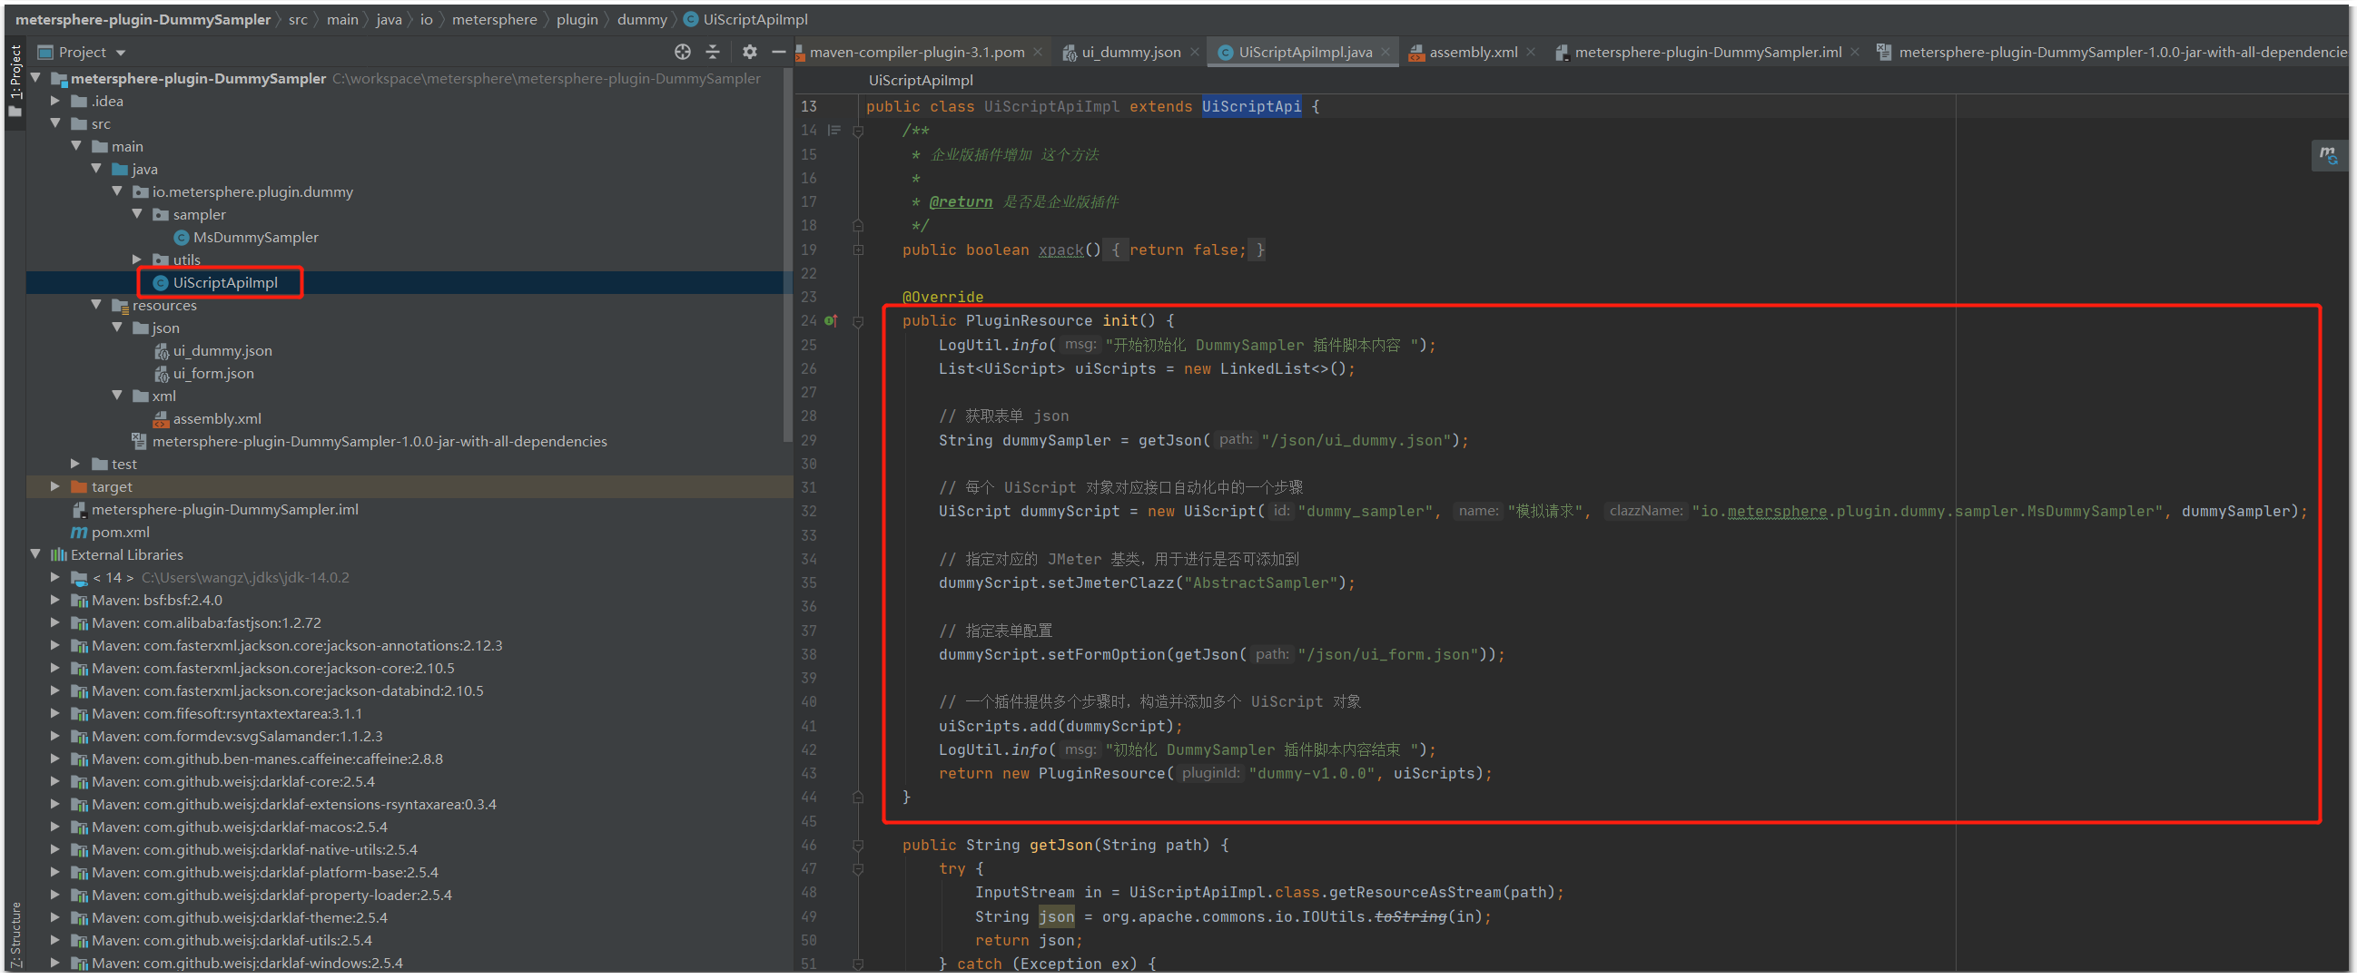Image resolution: width=2357 pixels, height=979 pixels.
Task: Open Project panel settings gear
Action: (749, 52)
